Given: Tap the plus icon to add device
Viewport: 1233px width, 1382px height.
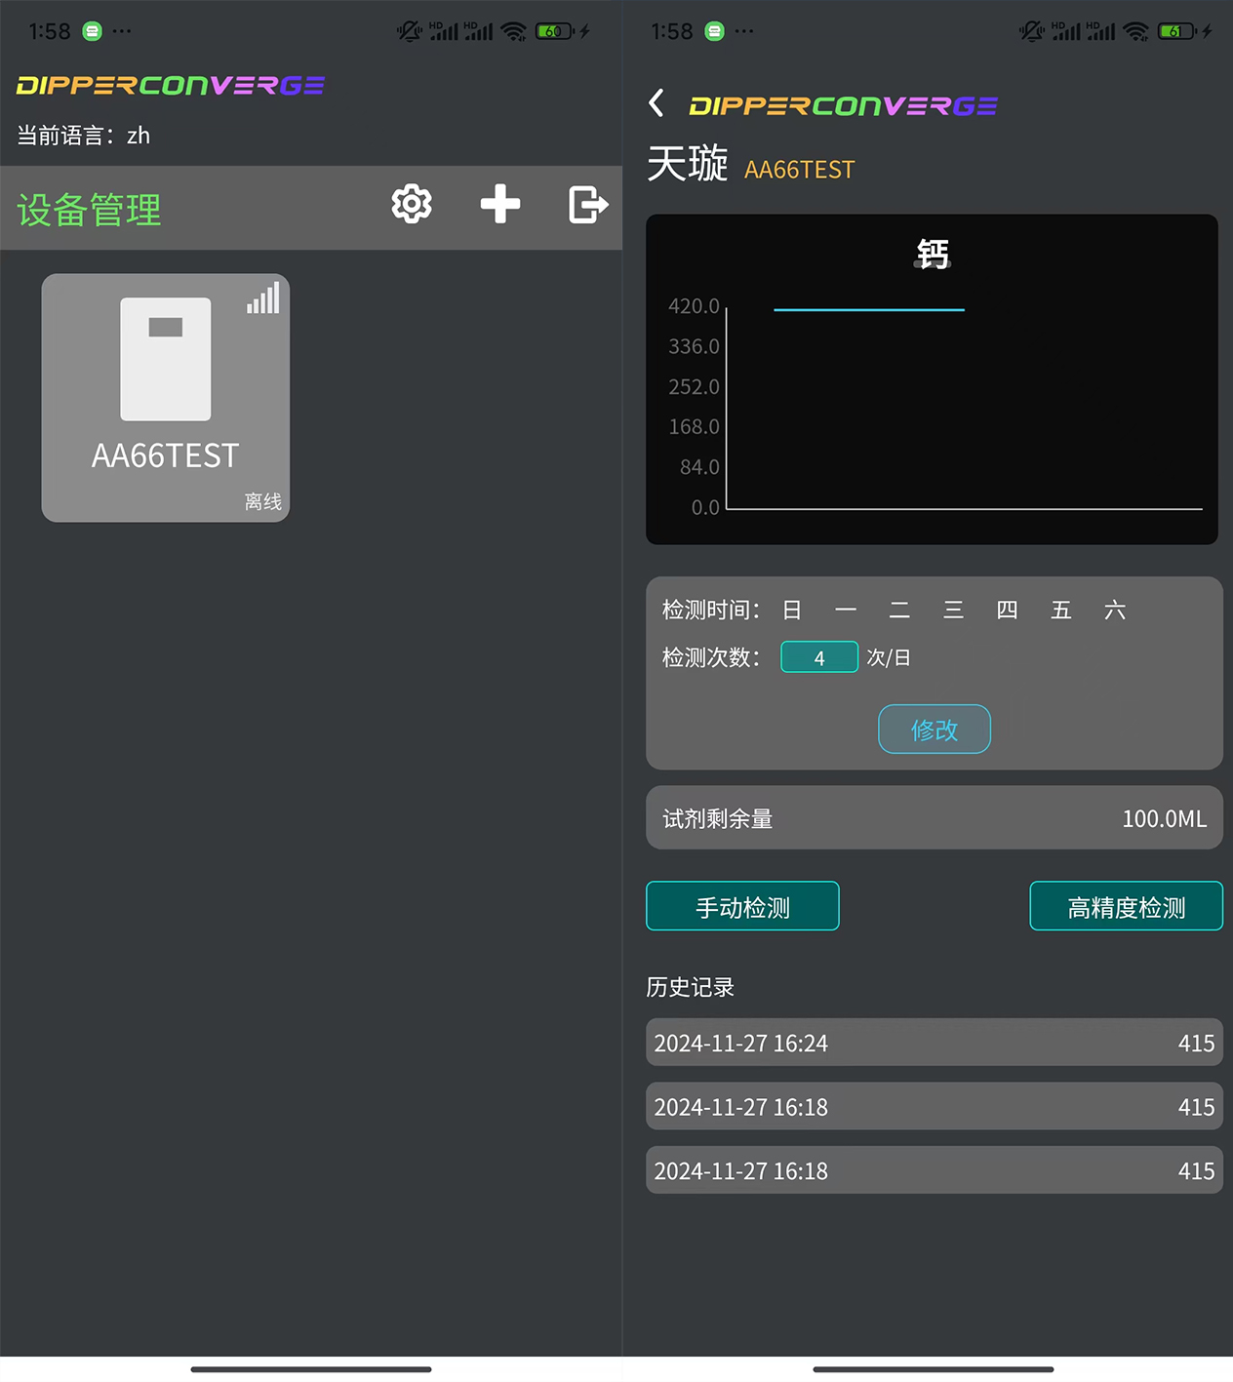Looking at the screenshot, I should click(x=499, y=205).
